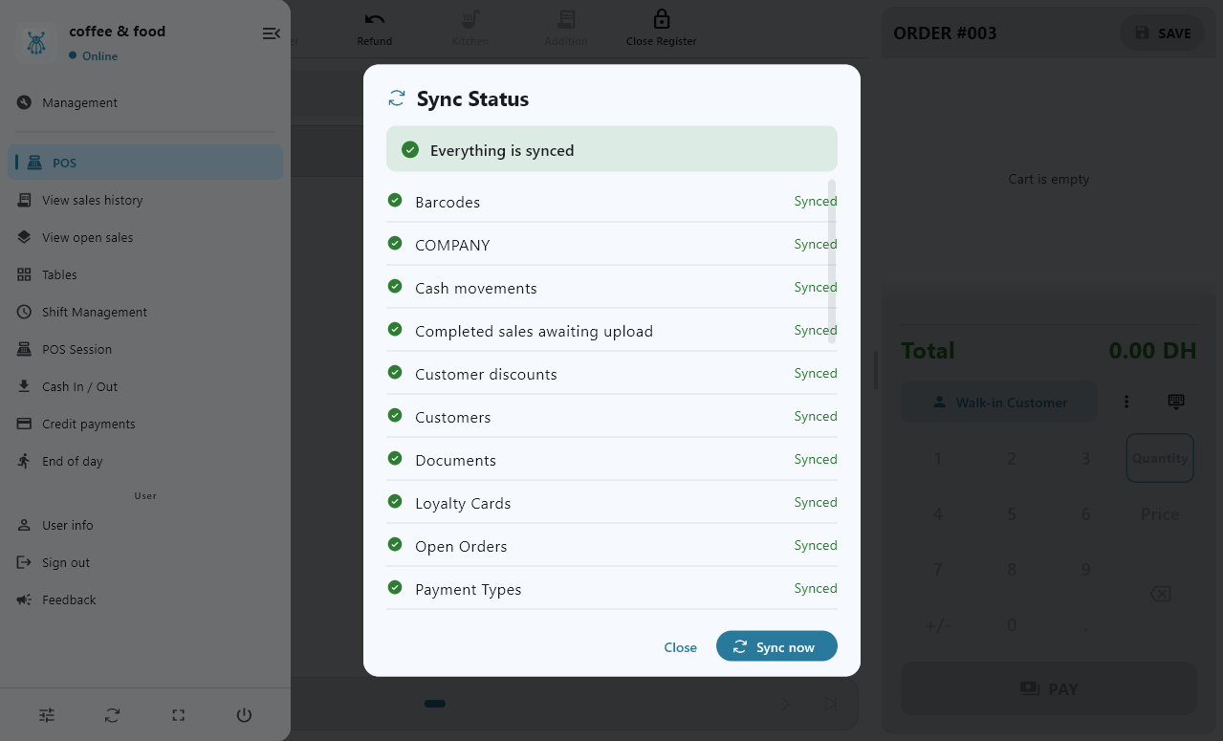
Task: Click the Sync Status list scrollbar
Action: tap(832, 261)
